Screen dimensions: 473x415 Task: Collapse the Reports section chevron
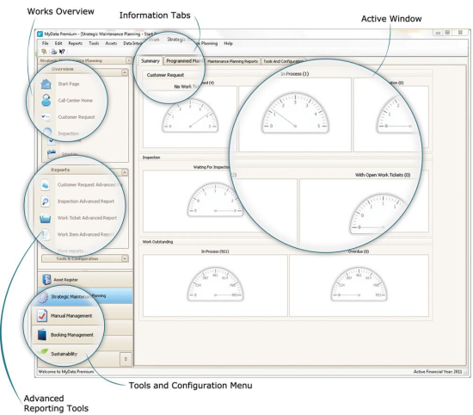click(125, 172)
